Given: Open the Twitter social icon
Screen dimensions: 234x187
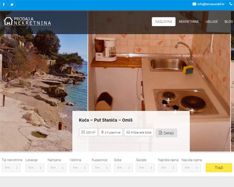Looking at the screenshot, I should (12, 5).
